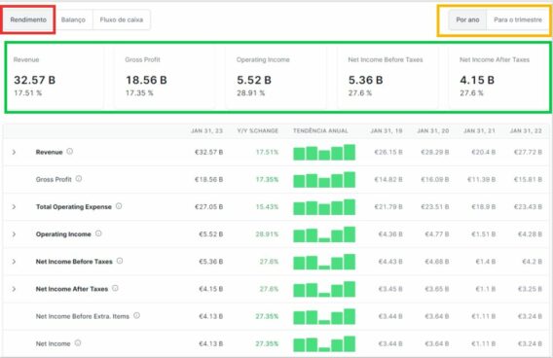Click the Revenue 2021 value €20.4 B
This screenshot has height=358, width=553.
tap(484, 152)
